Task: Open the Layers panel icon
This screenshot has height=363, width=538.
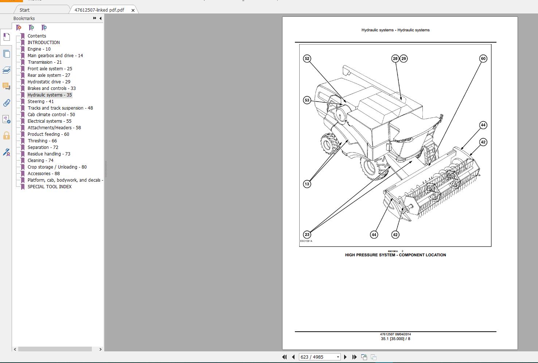Action: tap(6, 70)
